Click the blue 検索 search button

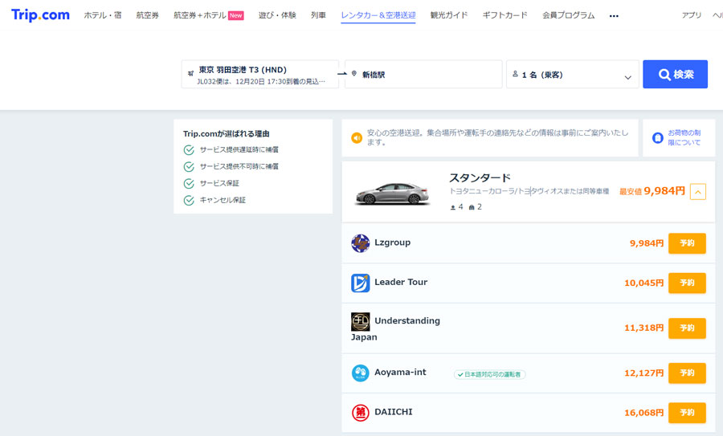click(675, 74)
